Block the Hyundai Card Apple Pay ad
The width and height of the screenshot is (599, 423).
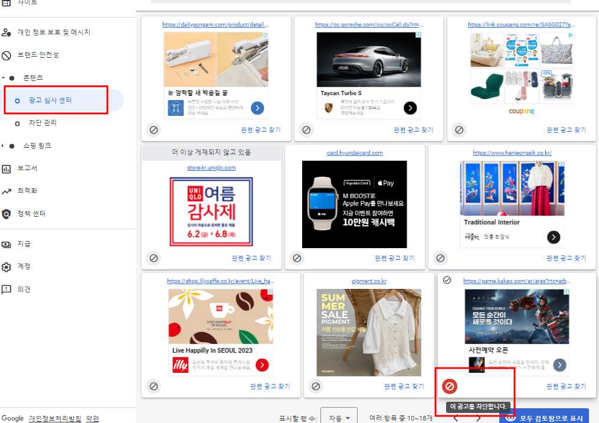pos(297,258)
